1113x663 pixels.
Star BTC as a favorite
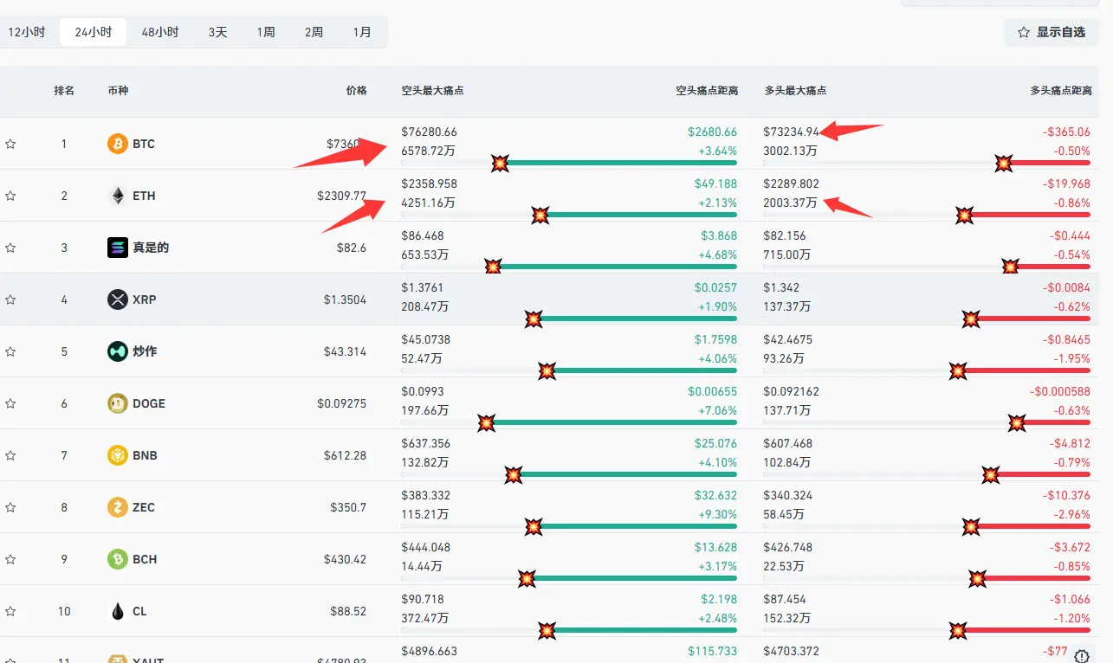[10, 144]
